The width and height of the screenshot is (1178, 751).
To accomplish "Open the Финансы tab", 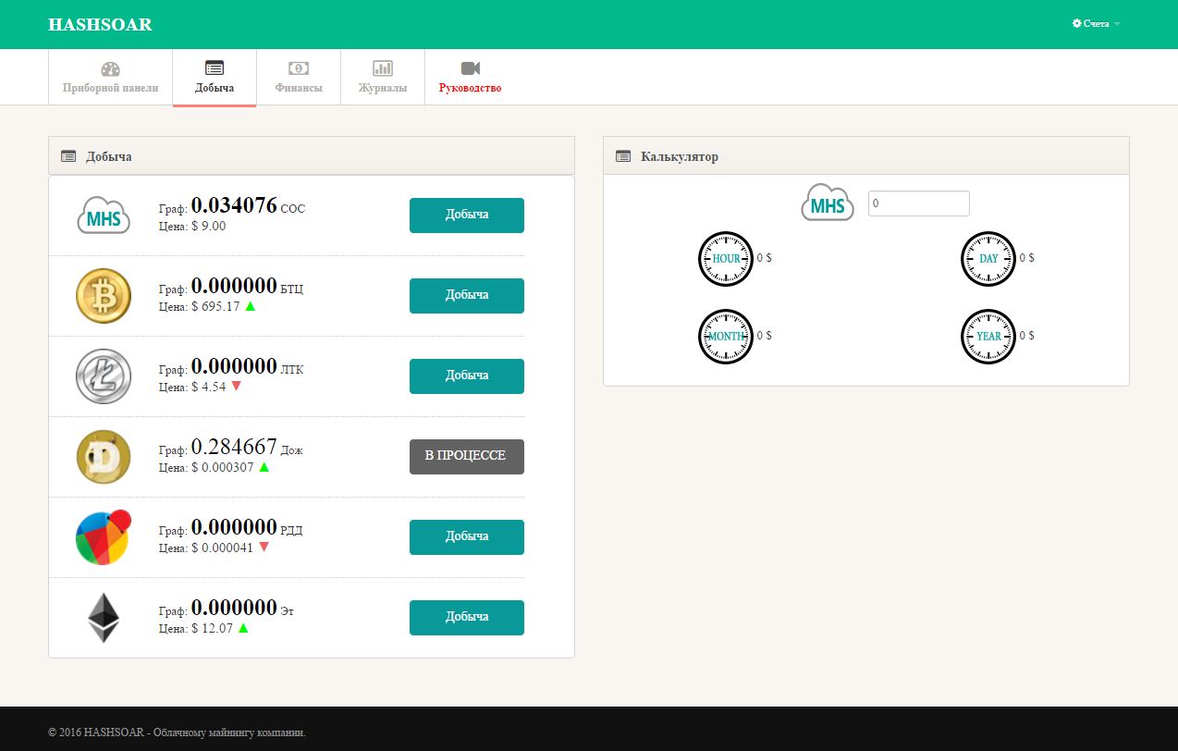I will pos(299,78).
